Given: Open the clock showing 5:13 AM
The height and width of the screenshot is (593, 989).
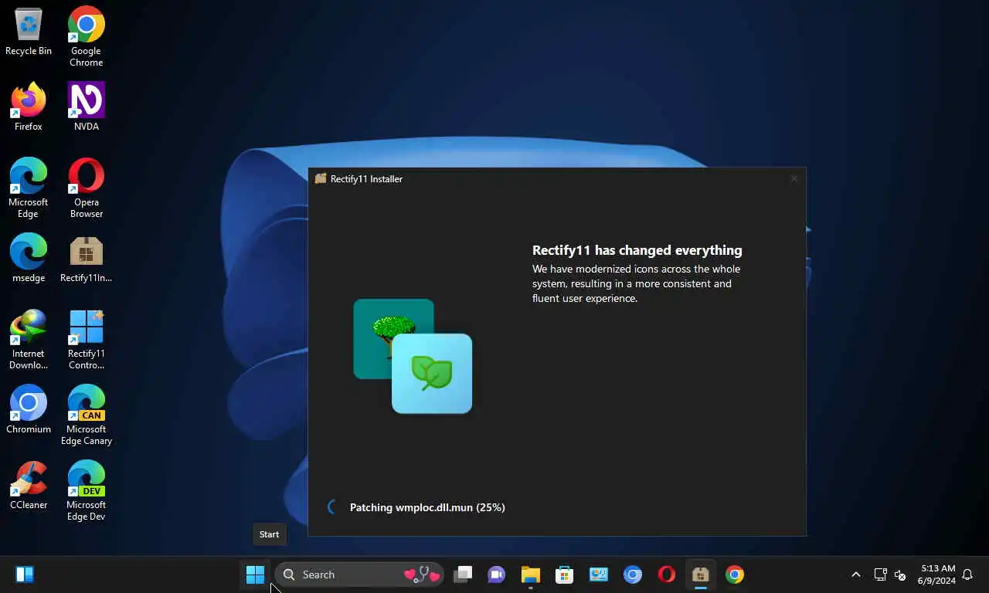Looking at the screenshot, I should [x=936, y=574].
